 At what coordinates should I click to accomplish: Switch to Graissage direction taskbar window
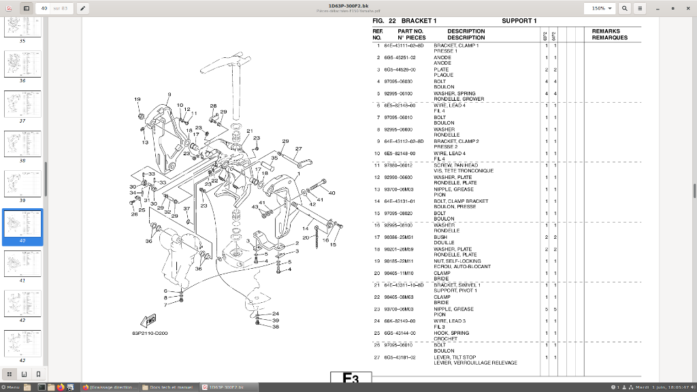click(111, 387)
